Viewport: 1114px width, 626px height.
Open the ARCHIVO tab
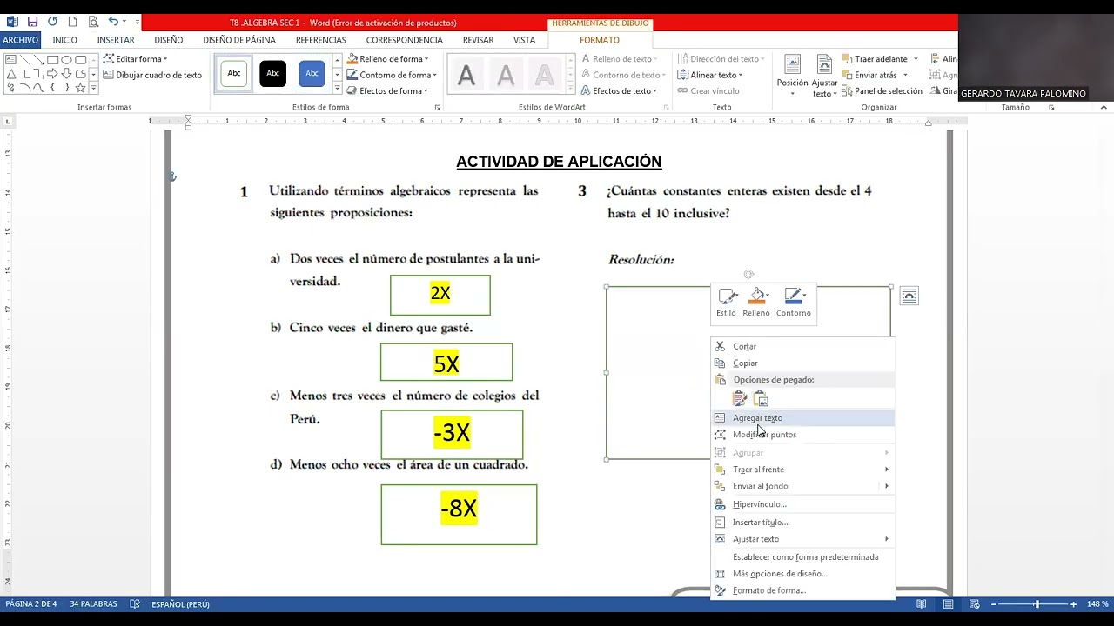click(x=20, y=40)
